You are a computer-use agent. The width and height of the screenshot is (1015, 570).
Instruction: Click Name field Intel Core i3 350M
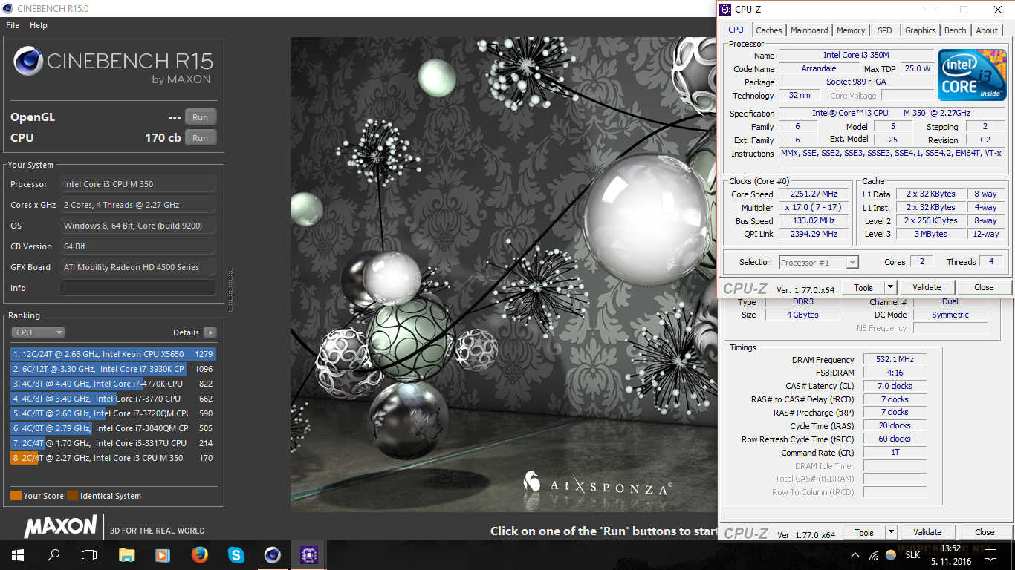click(x=856, y=55)
